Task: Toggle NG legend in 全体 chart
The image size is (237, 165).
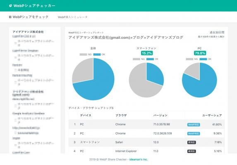Action: click(x=86, y=54)
